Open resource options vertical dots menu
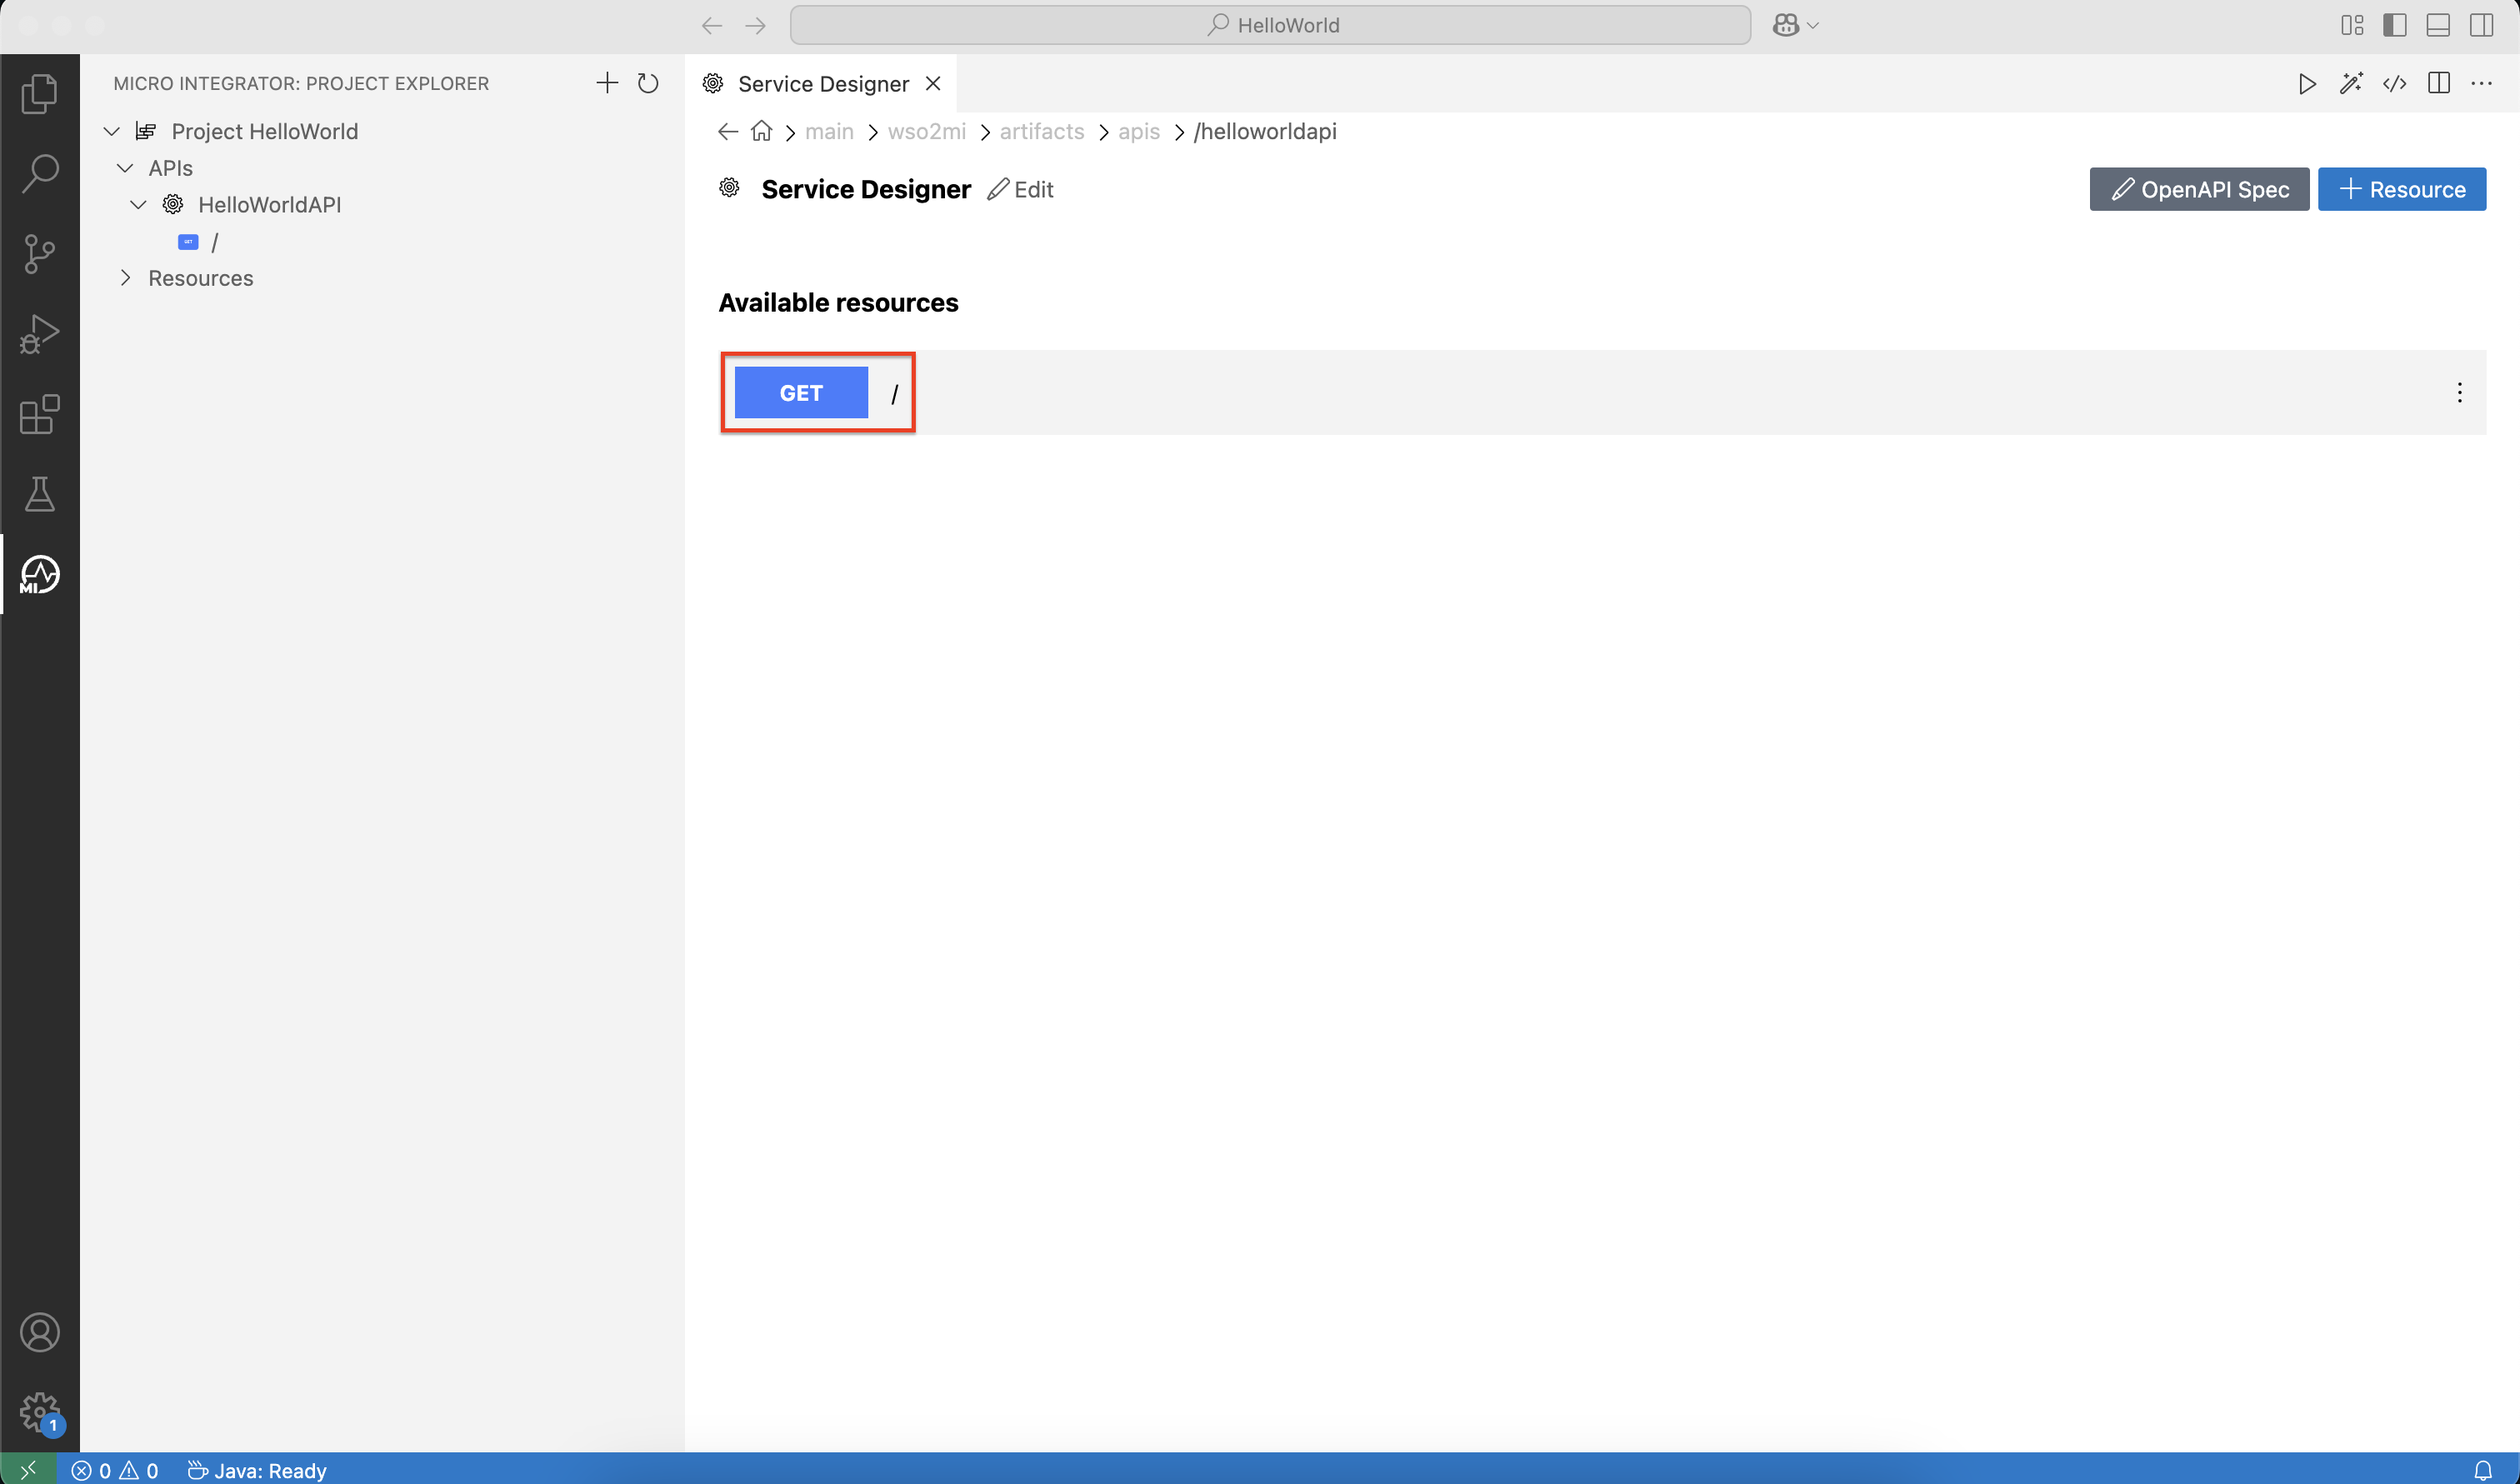The image size is (2520, 1484). pos(2459,393)
